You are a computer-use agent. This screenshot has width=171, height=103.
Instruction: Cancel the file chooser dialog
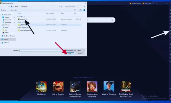click(80, 54)
